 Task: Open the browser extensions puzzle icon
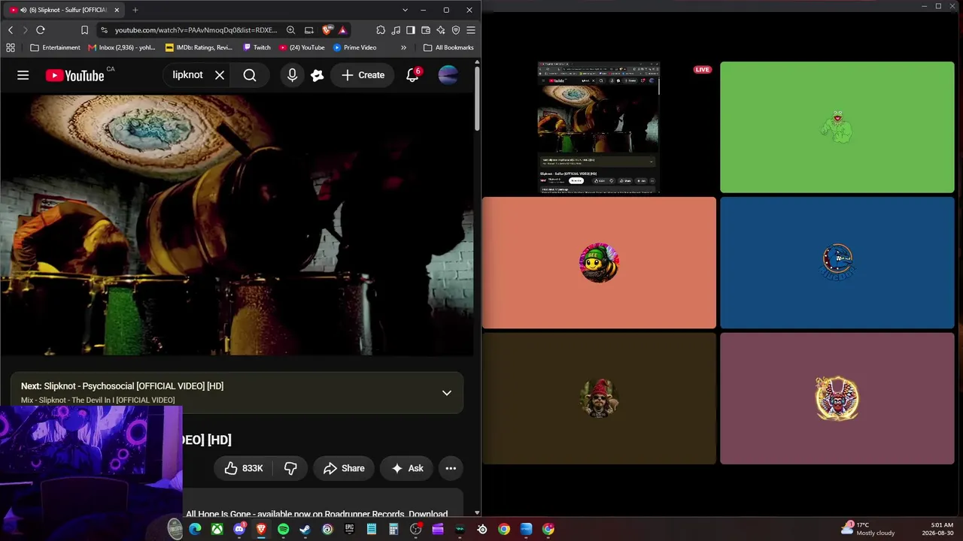(381, 30)
